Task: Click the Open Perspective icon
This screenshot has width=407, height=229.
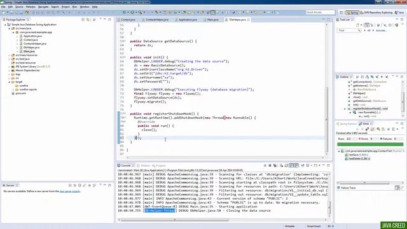Action: 341,12
